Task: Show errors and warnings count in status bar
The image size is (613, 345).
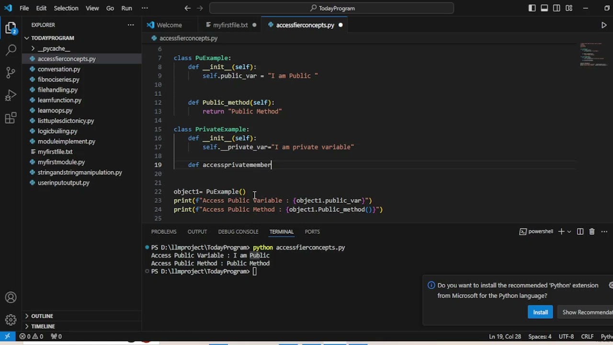Action: (x=31, y=336)
